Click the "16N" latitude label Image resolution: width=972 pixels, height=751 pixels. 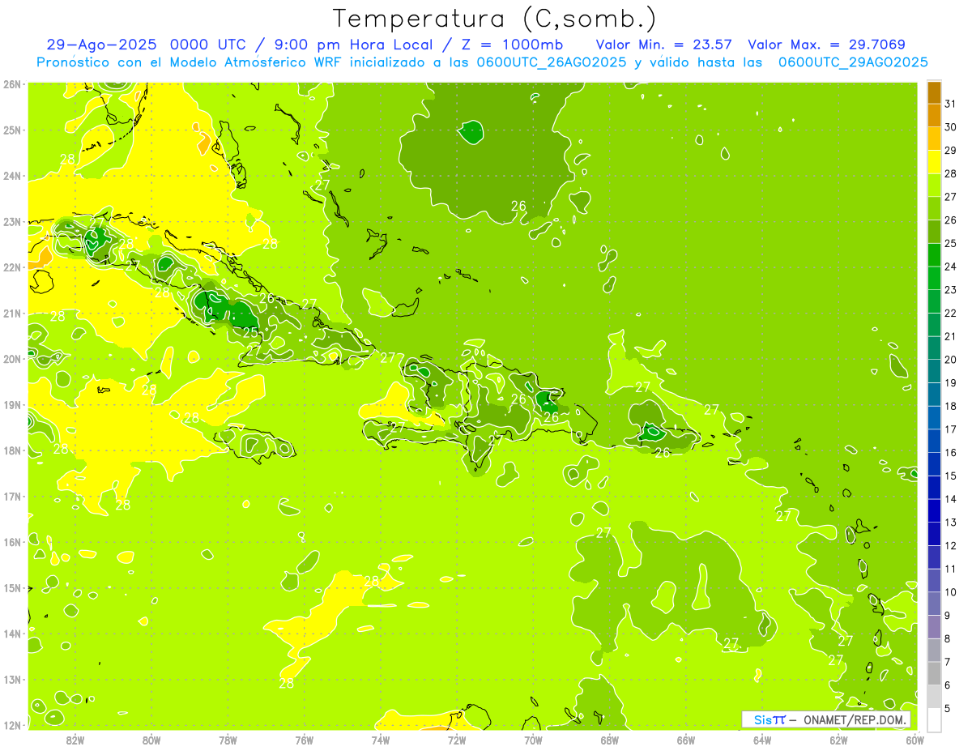(12, 542)
